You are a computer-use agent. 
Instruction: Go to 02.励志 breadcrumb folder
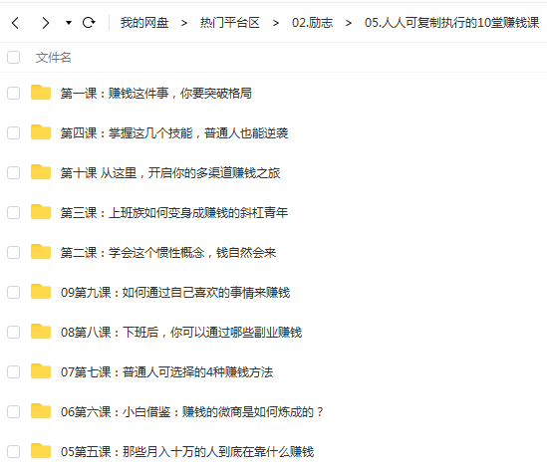(312, 23)
